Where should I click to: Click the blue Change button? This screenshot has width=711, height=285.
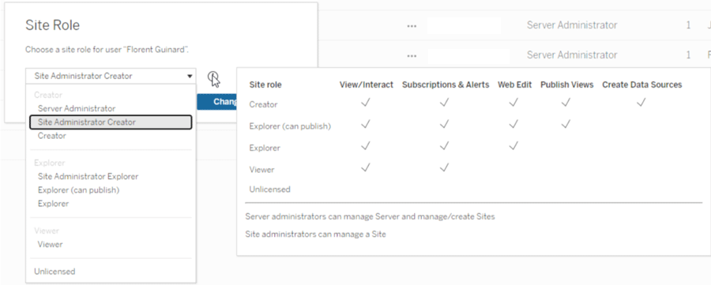tap(216, 102)
